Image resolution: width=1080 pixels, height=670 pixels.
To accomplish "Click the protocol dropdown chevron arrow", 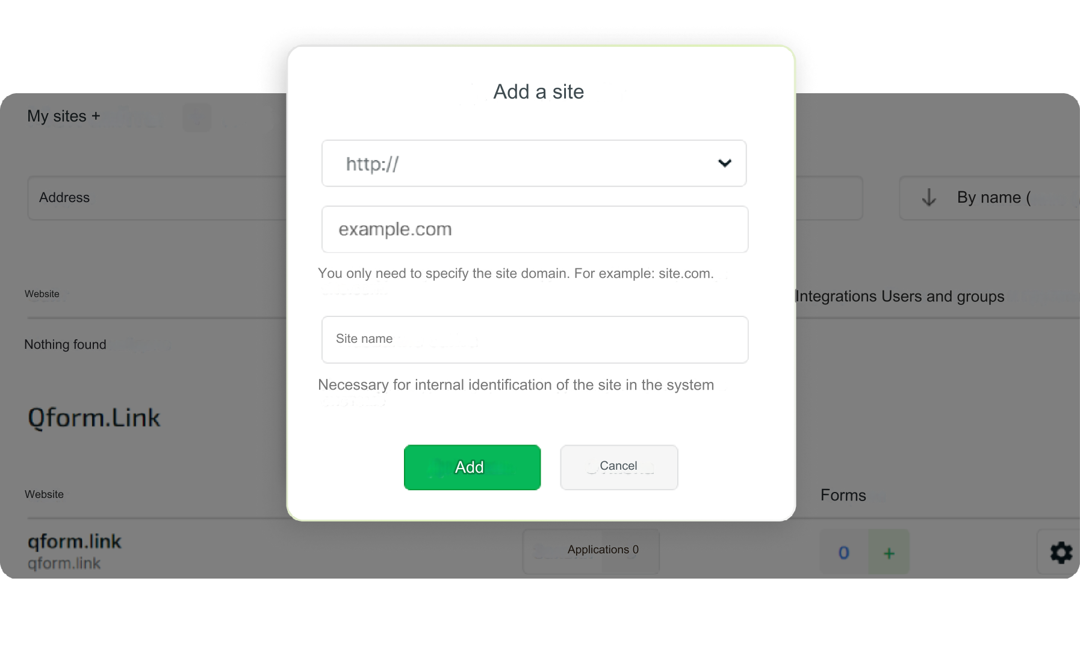I will 725,163.
